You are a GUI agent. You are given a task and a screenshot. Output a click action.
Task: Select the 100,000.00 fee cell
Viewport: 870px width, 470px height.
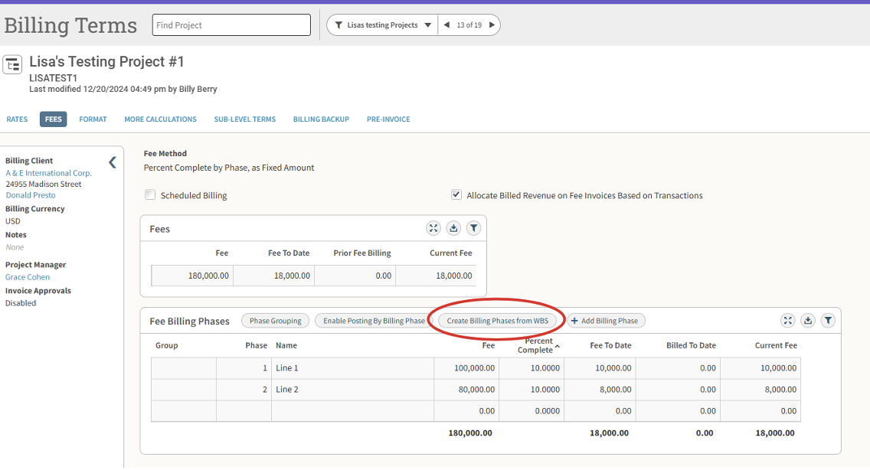[466, 368]
